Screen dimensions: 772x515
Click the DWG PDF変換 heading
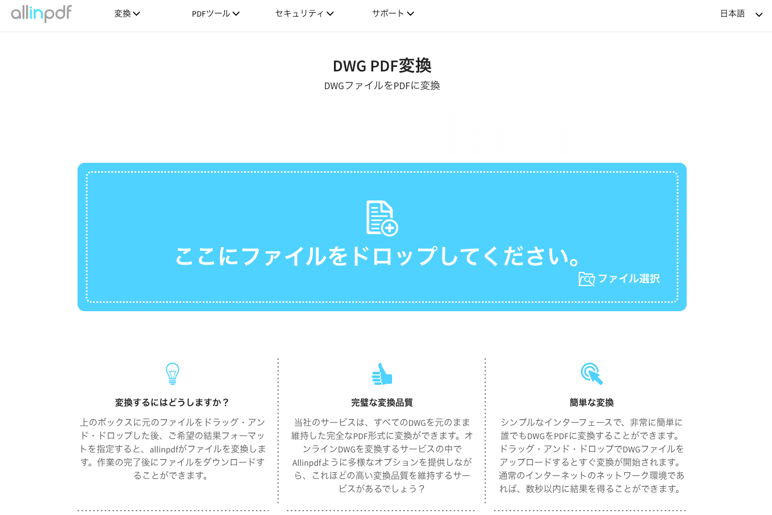(x=382, y=66)
